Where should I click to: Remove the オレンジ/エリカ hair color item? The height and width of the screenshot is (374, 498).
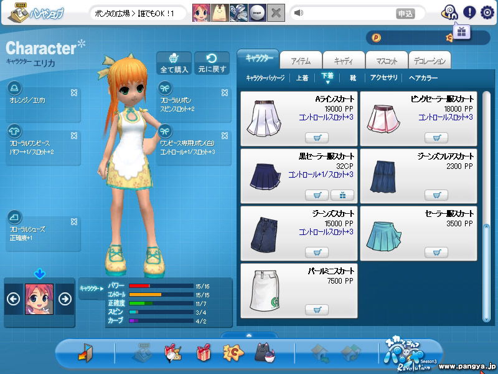[x=74, y=92]
